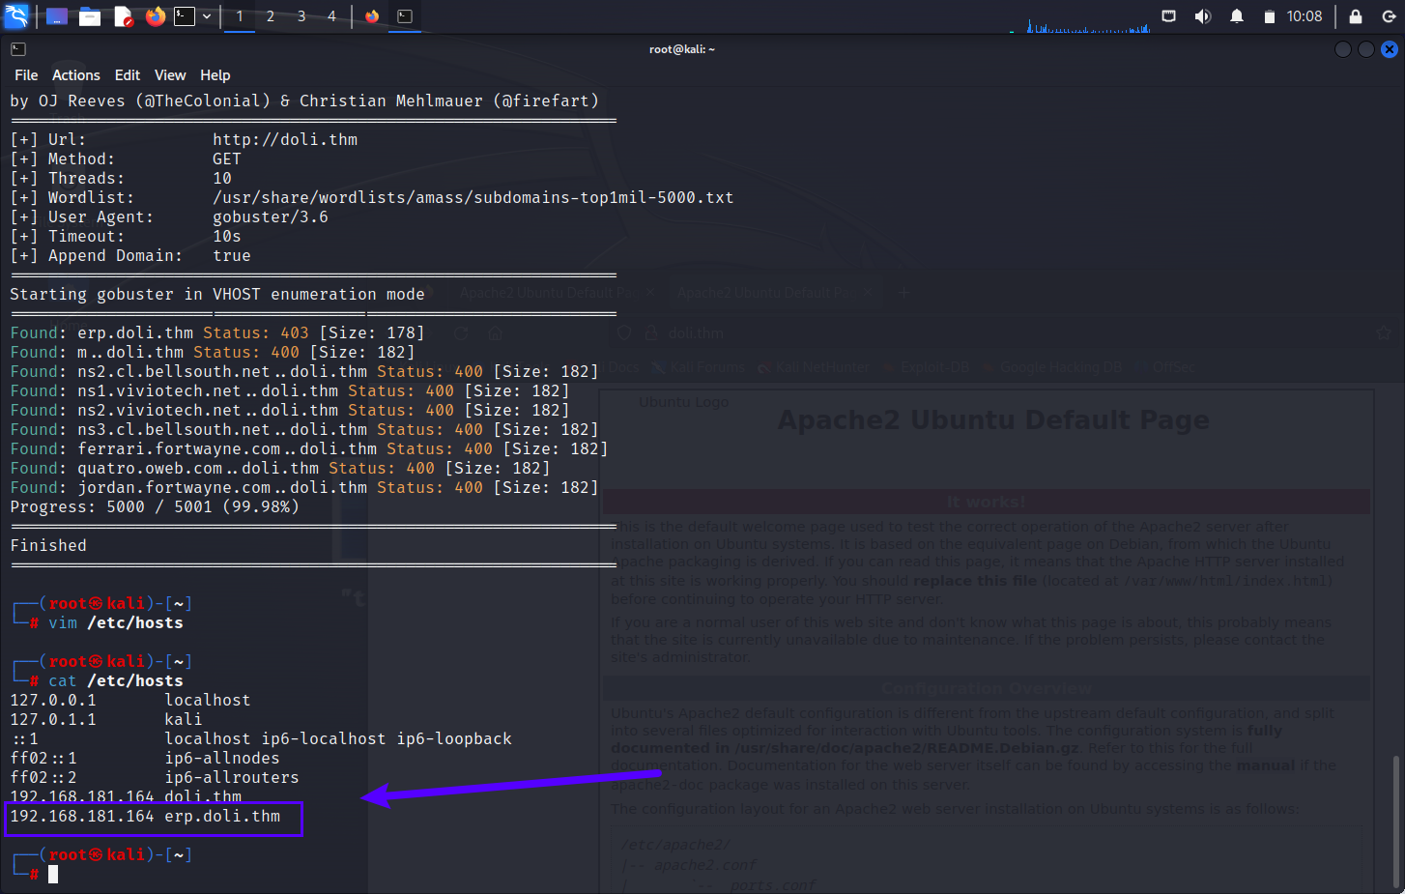Image resolution: width=1405 pixels, height=894 pixels.
Task: Check the battery power indicator
Action: coord(1270,16)
